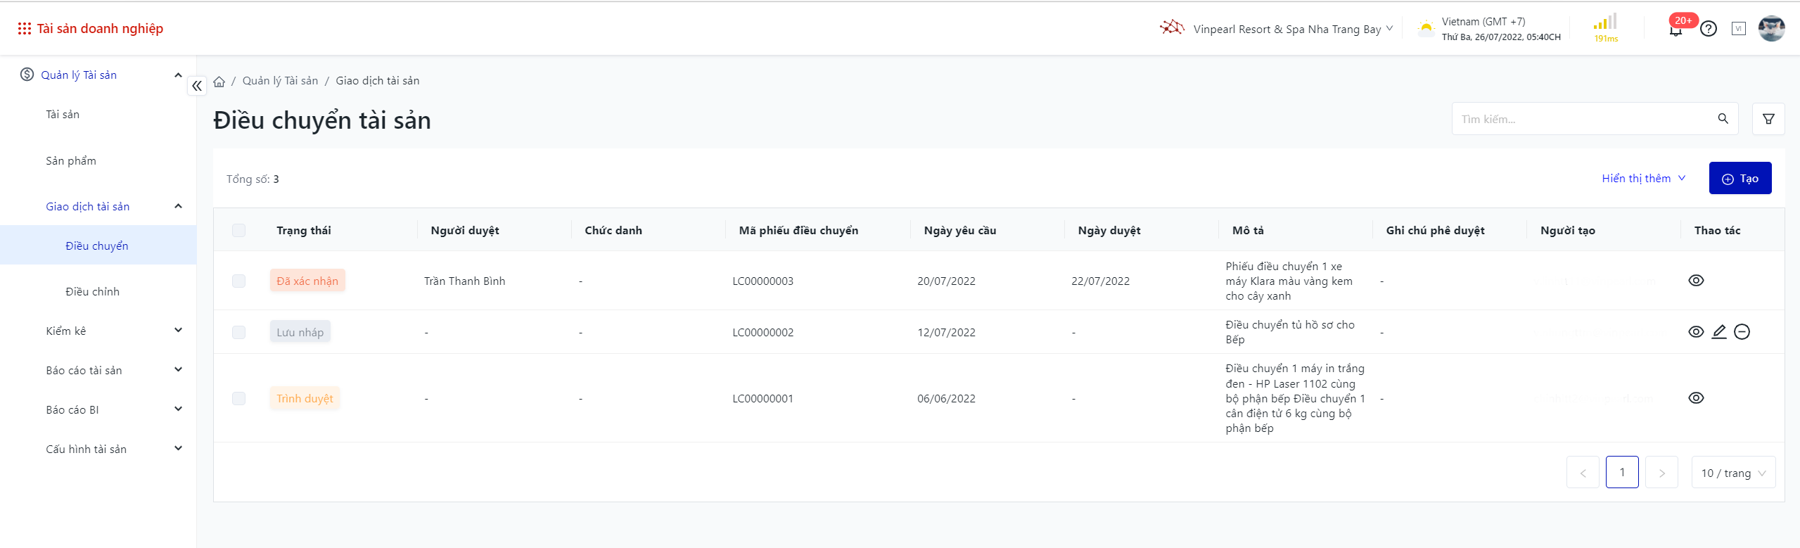Click the Tạo create button
The image size is (1800, 548).
pos(1740,179)
